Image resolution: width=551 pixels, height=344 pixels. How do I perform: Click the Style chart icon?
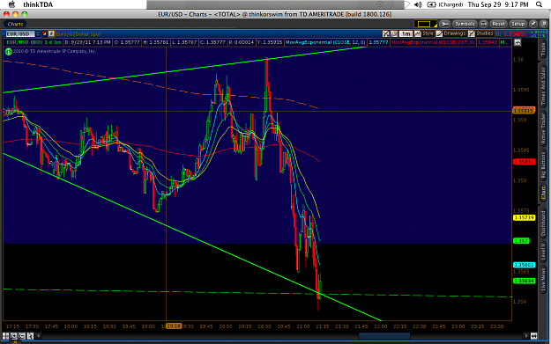pos(418,33)
